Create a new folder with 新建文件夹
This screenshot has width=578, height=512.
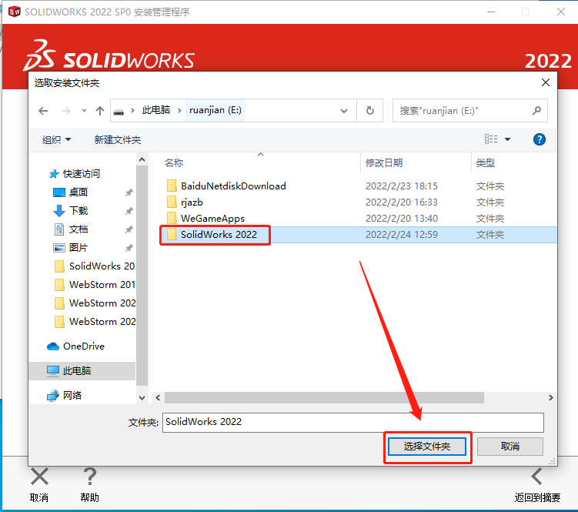tap(118, 140)
